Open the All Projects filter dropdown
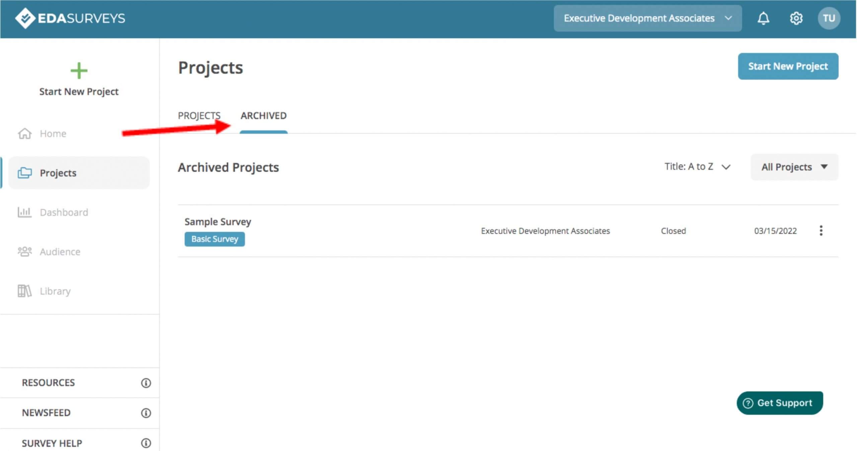Image resolution: width=857 pixels, height=451 pixels. pos(794,167)
